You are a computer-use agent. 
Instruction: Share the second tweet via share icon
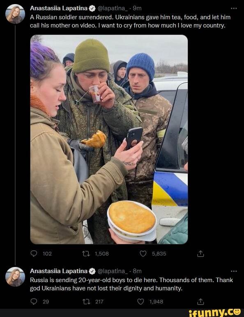pos(200,302)
